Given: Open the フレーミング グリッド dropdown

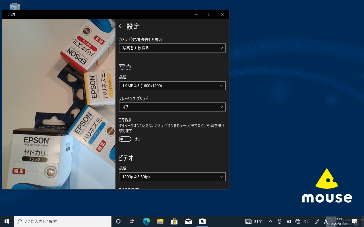Looking at the screenshot, I should tap(172, 107).
